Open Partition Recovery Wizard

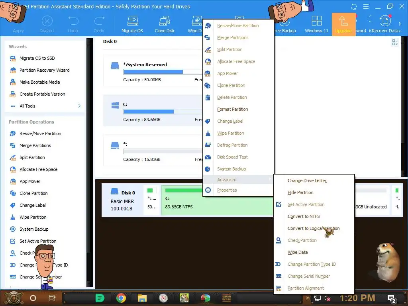(44, 70)
